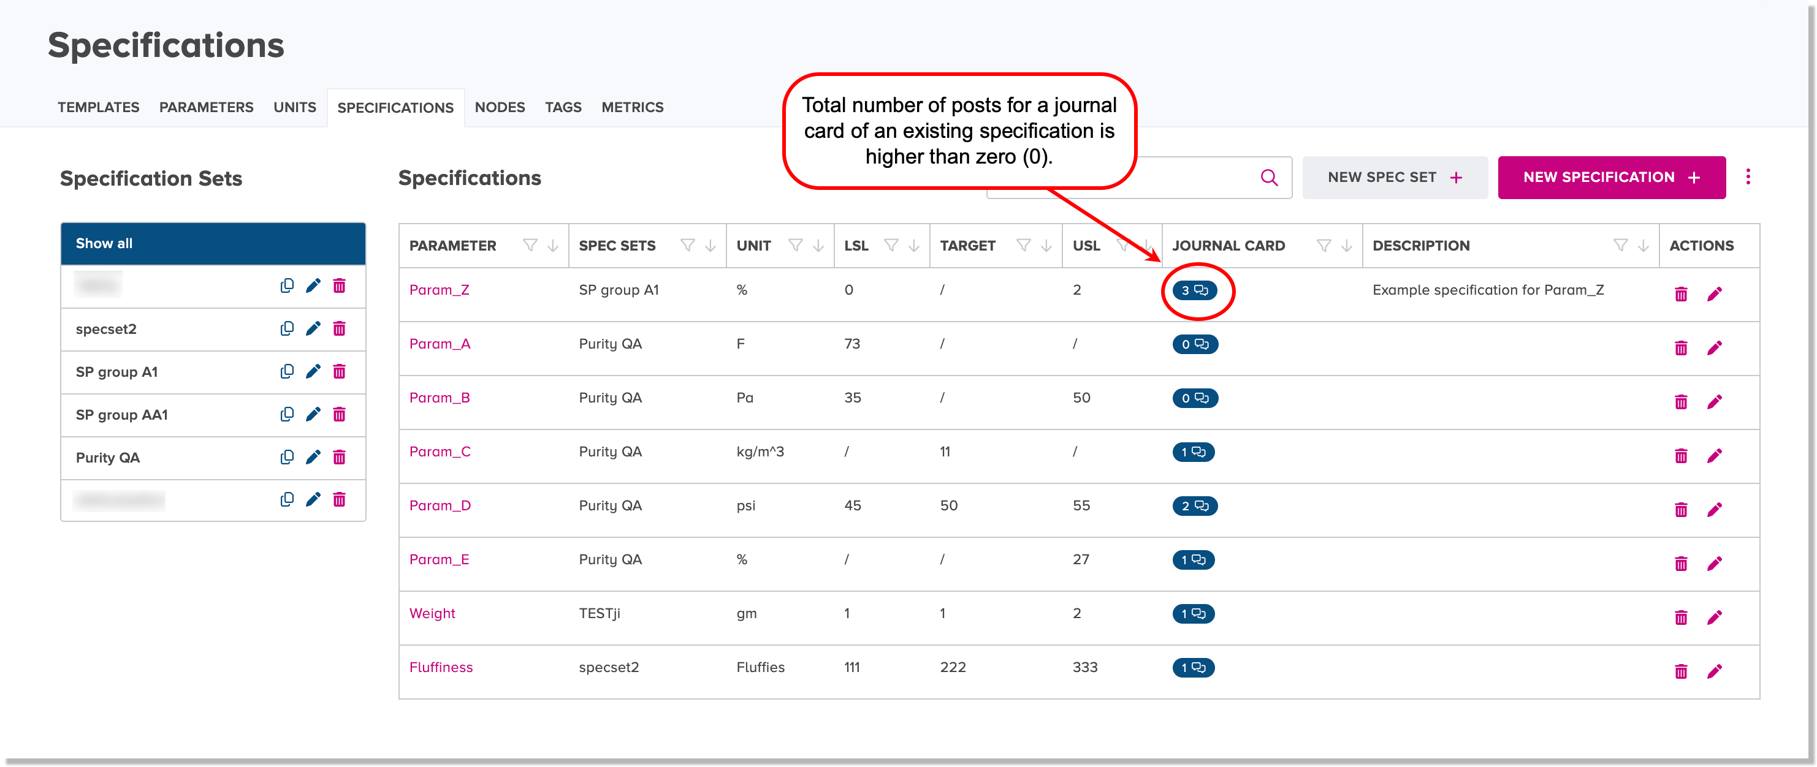Switch to the PARAMETERS tab
Image resolution: width=1817 pixels, height=767 pixels.
pyautogui.click(x=206, y=107)
